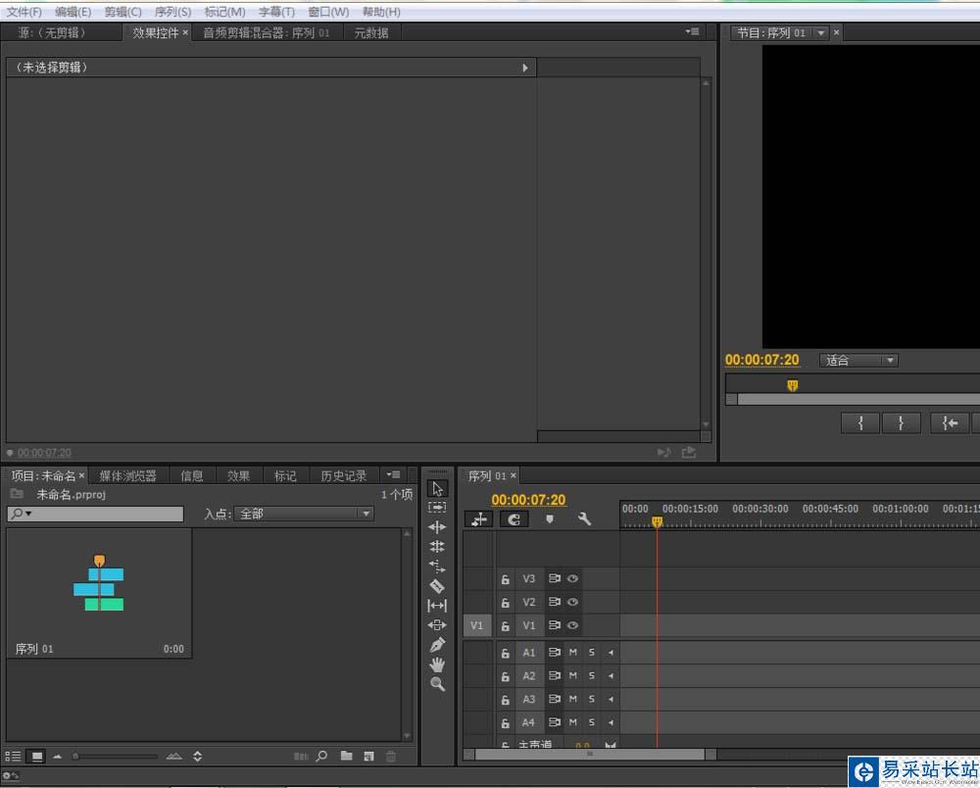The image size is (980, 788).
Task: Select the Hand tool in the toolbox
Action: click(437, 665)
